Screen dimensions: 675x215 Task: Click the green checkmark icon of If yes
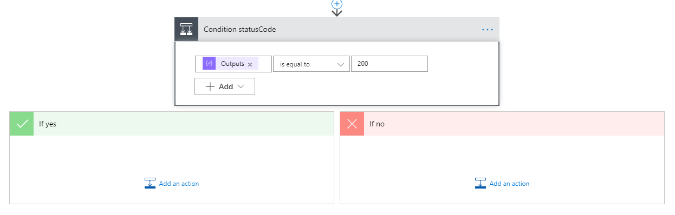point(22,124)
